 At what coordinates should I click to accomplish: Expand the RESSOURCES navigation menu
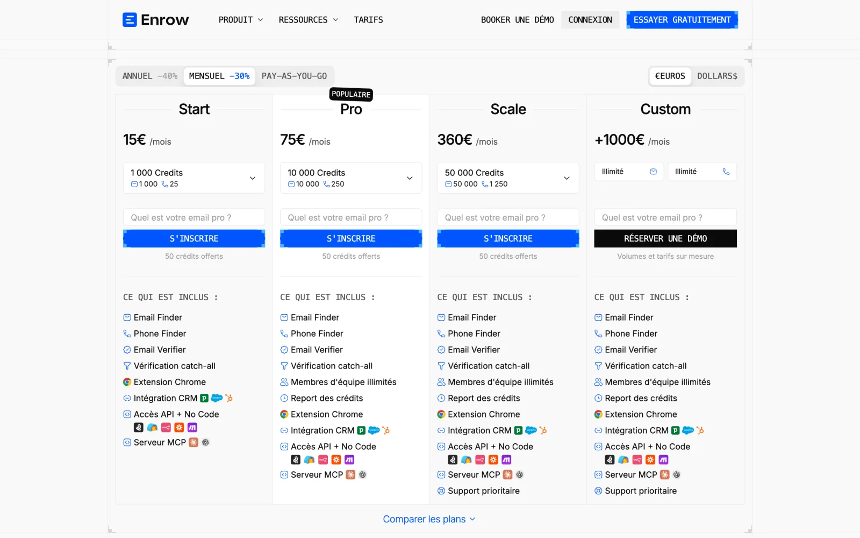pos(309,20)
